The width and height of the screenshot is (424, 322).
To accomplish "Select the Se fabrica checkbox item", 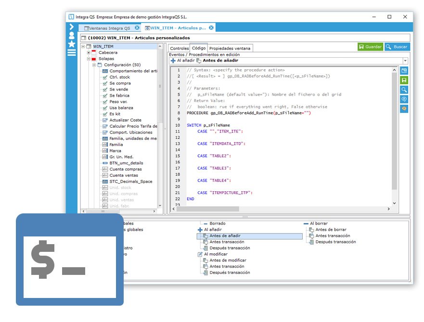I will click(119, 96).
